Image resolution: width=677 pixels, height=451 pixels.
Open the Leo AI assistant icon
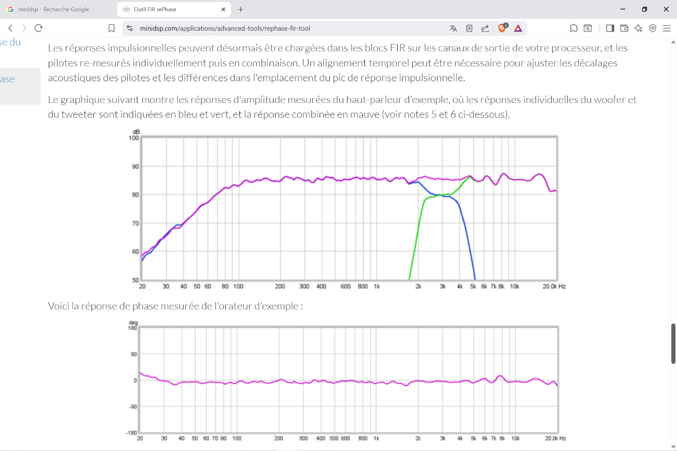coord(638,29)
